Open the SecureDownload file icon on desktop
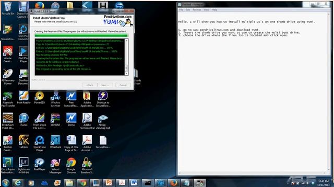The image size is (334, 187). (103, 142)
